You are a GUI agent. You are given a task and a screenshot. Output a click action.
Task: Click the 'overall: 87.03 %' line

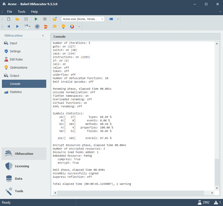pyautogui.click(x=98, y=138)
